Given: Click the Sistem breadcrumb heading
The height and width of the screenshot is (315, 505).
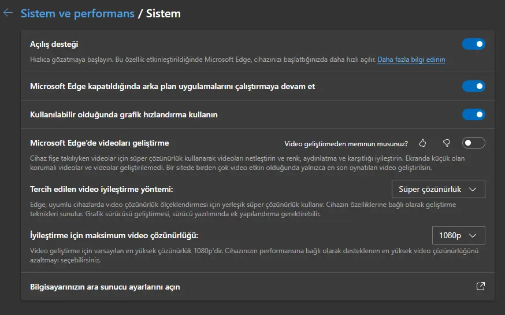Looking at the screenshot, I should point(164,13).
